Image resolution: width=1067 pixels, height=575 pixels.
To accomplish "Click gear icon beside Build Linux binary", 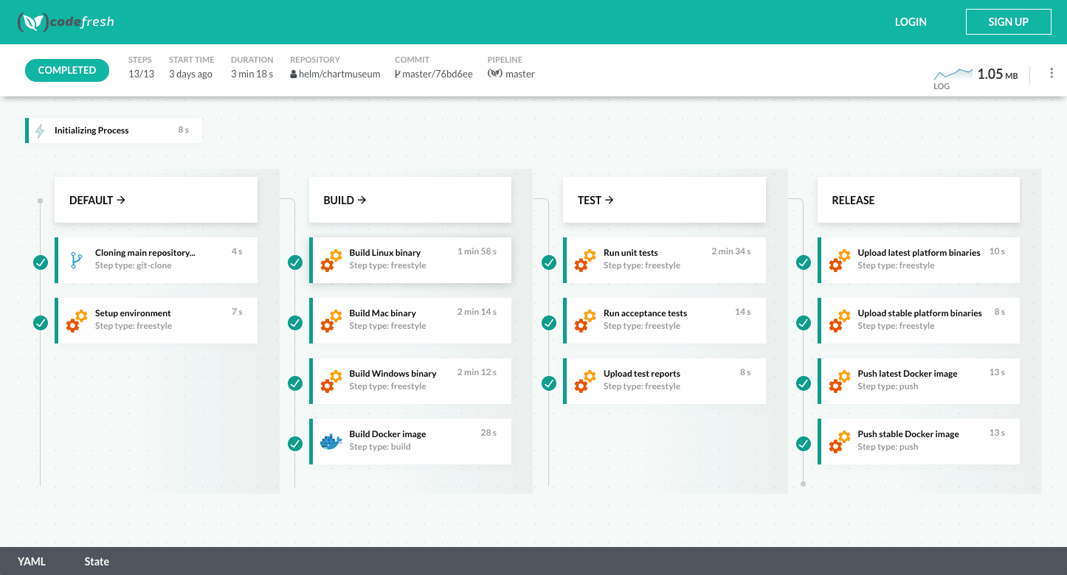I will tap(331, 260).
